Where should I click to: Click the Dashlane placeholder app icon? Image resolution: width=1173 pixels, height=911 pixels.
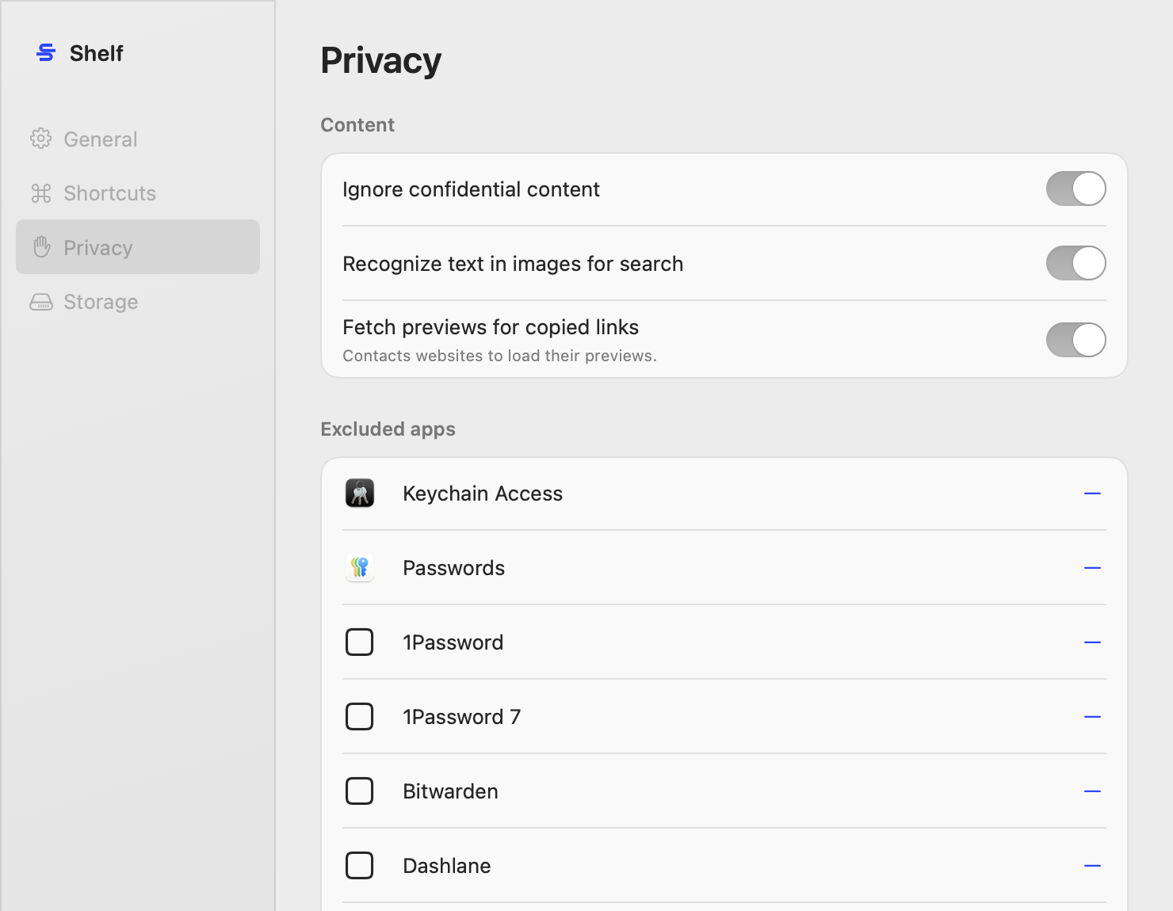point(360,865)
